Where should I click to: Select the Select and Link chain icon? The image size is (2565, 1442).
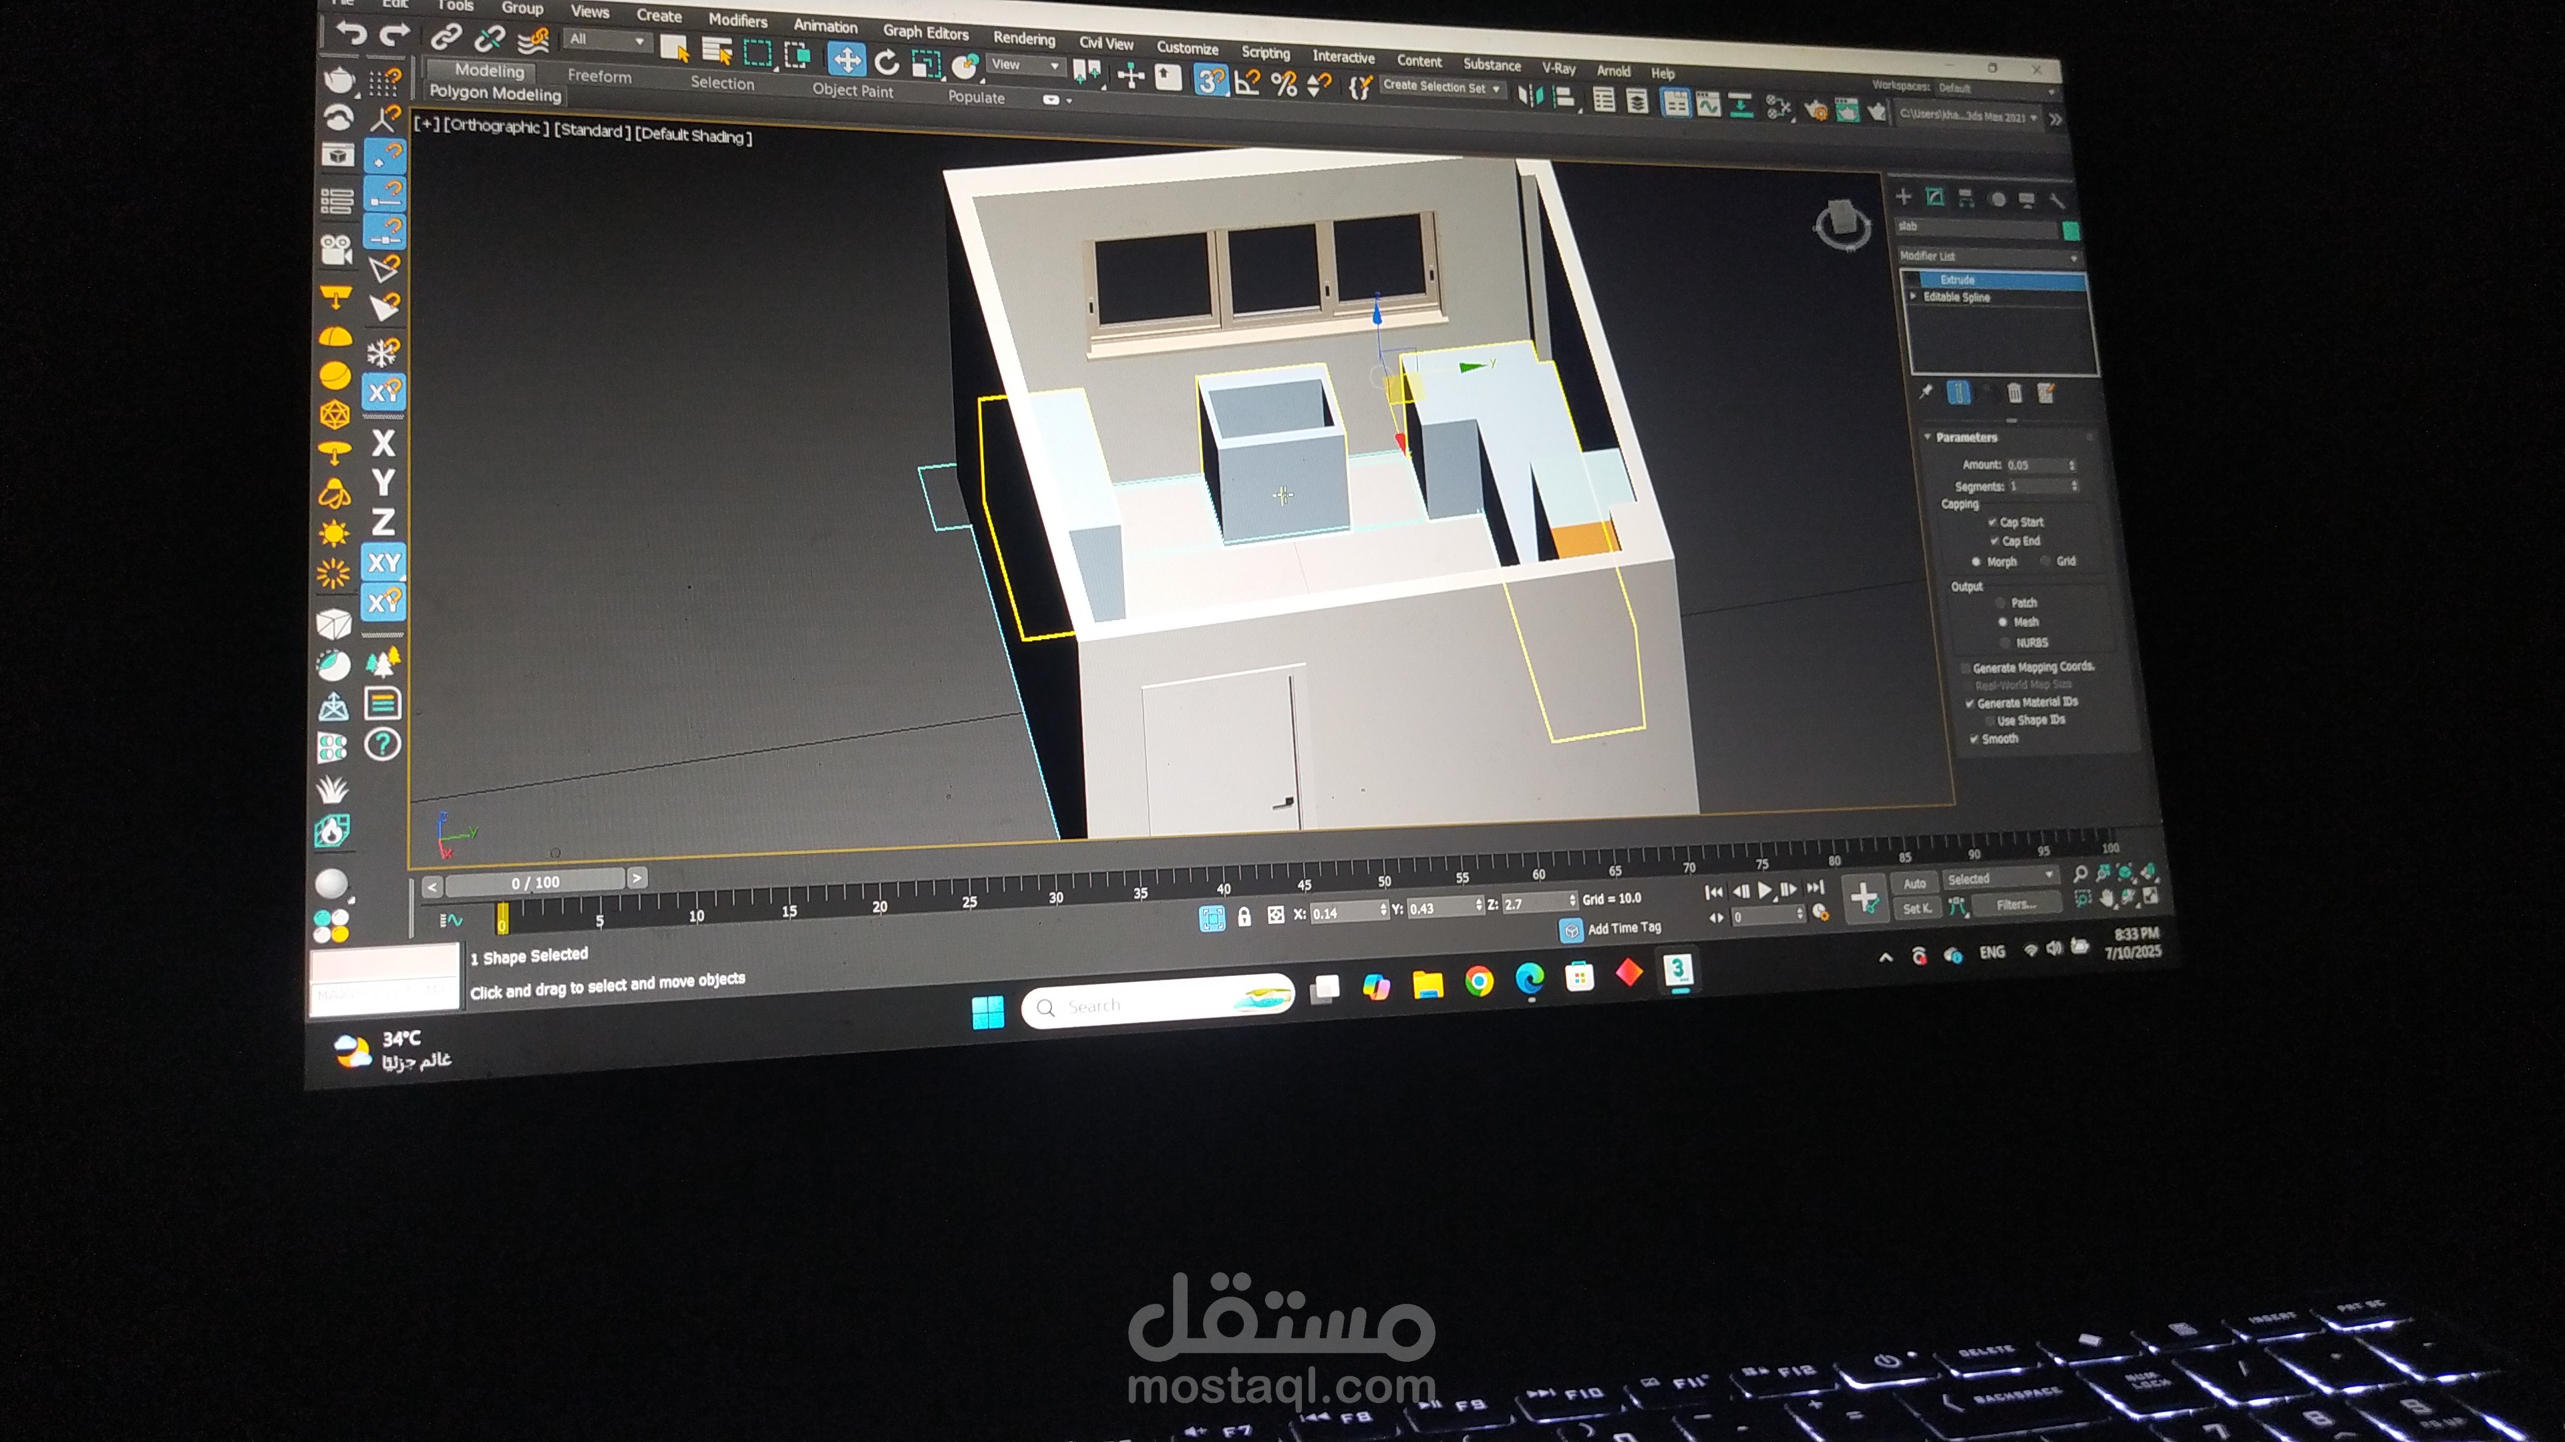tap(445, 37)
